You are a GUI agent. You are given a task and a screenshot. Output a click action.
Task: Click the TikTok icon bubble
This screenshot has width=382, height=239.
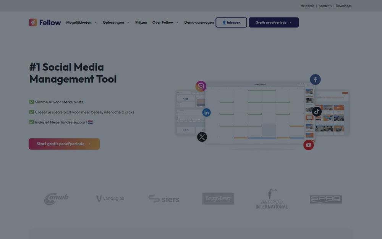click(317, 112)
